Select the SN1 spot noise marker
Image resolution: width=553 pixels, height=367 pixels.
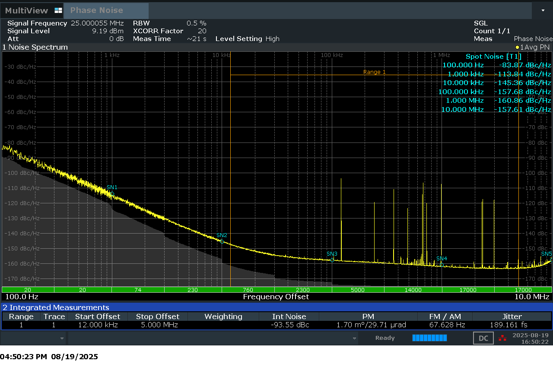pos(112,194)
